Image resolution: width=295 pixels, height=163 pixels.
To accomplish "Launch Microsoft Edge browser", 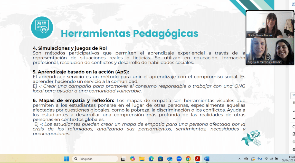I will point(151,159).
